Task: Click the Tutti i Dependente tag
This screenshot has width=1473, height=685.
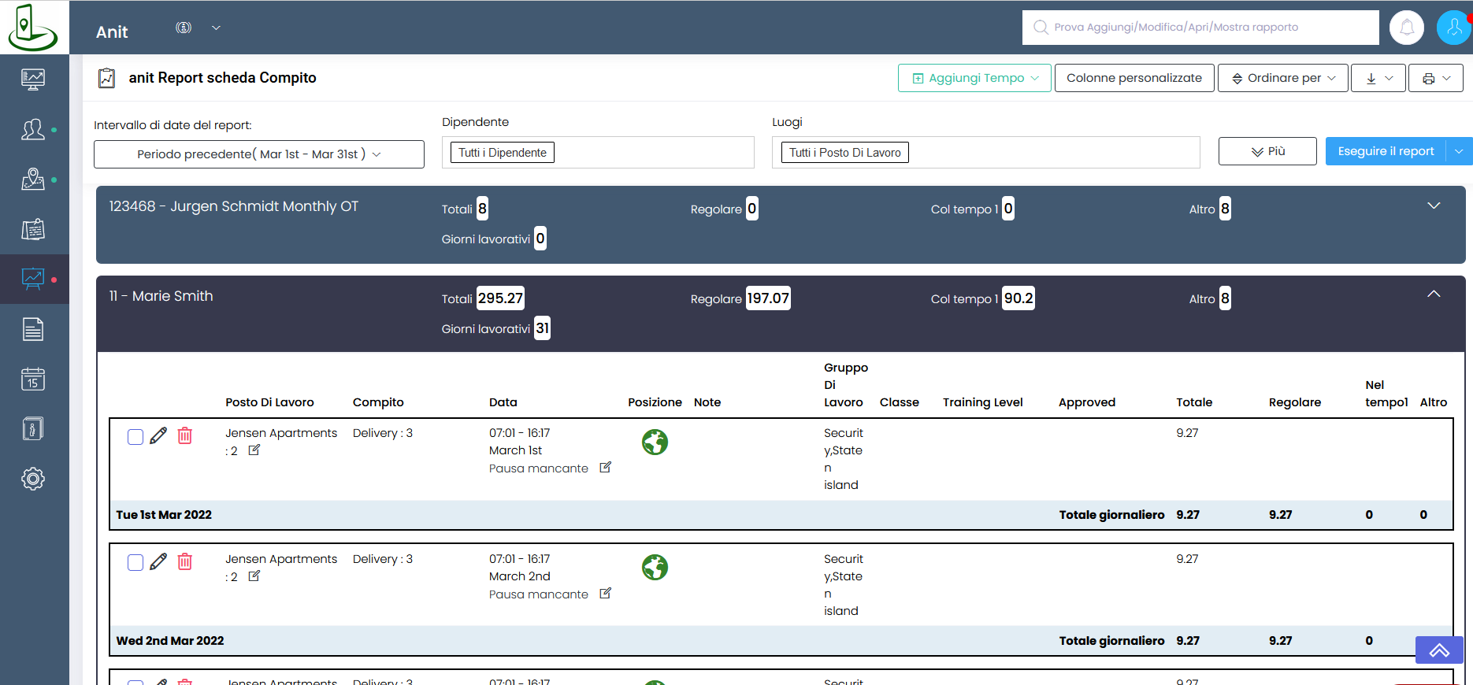Action: point(503,153)
